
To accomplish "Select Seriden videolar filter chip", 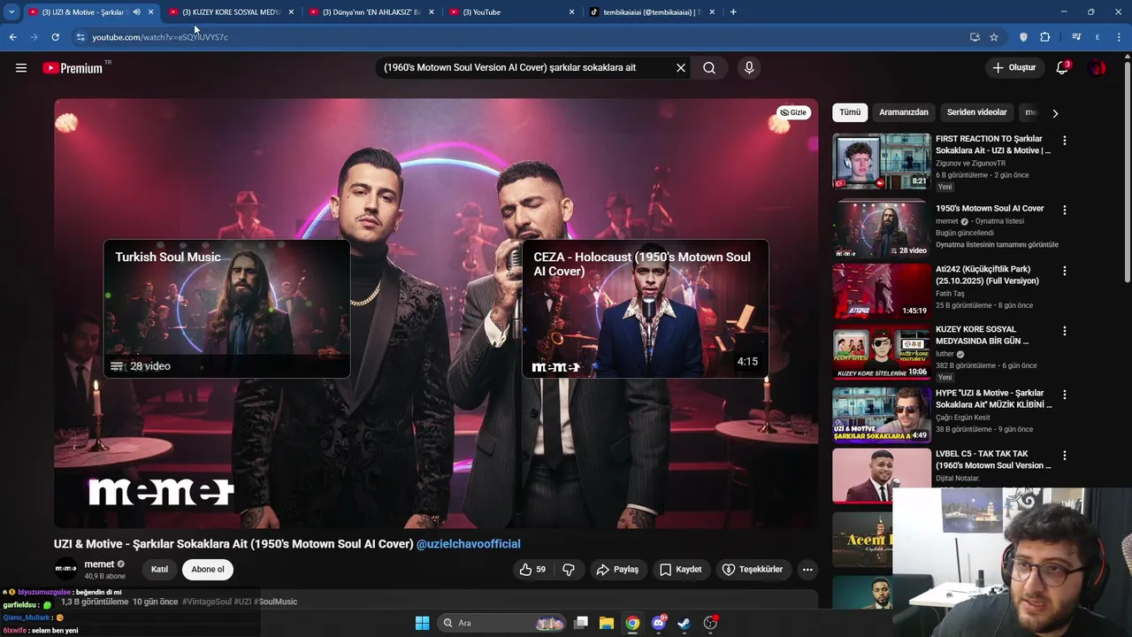I will [x=976, y=112].
